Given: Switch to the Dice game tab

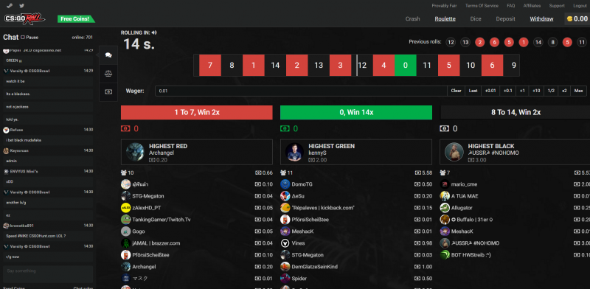Looking at the screenshot, I should coord(476,19).
